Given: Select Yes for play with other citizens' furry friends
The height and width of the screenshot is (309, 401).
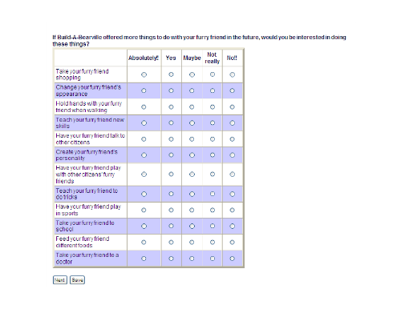Looking at the screenshot, I should tap(171, 175).
